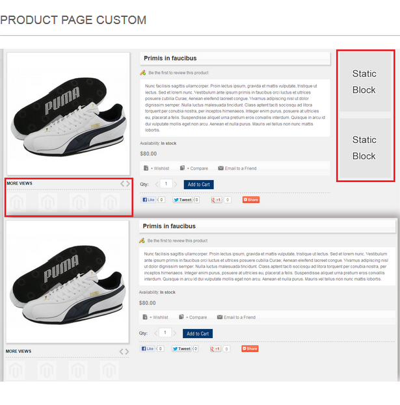Click Google +1 button in bottom product

pyautogui.click(x=215, y=349)
